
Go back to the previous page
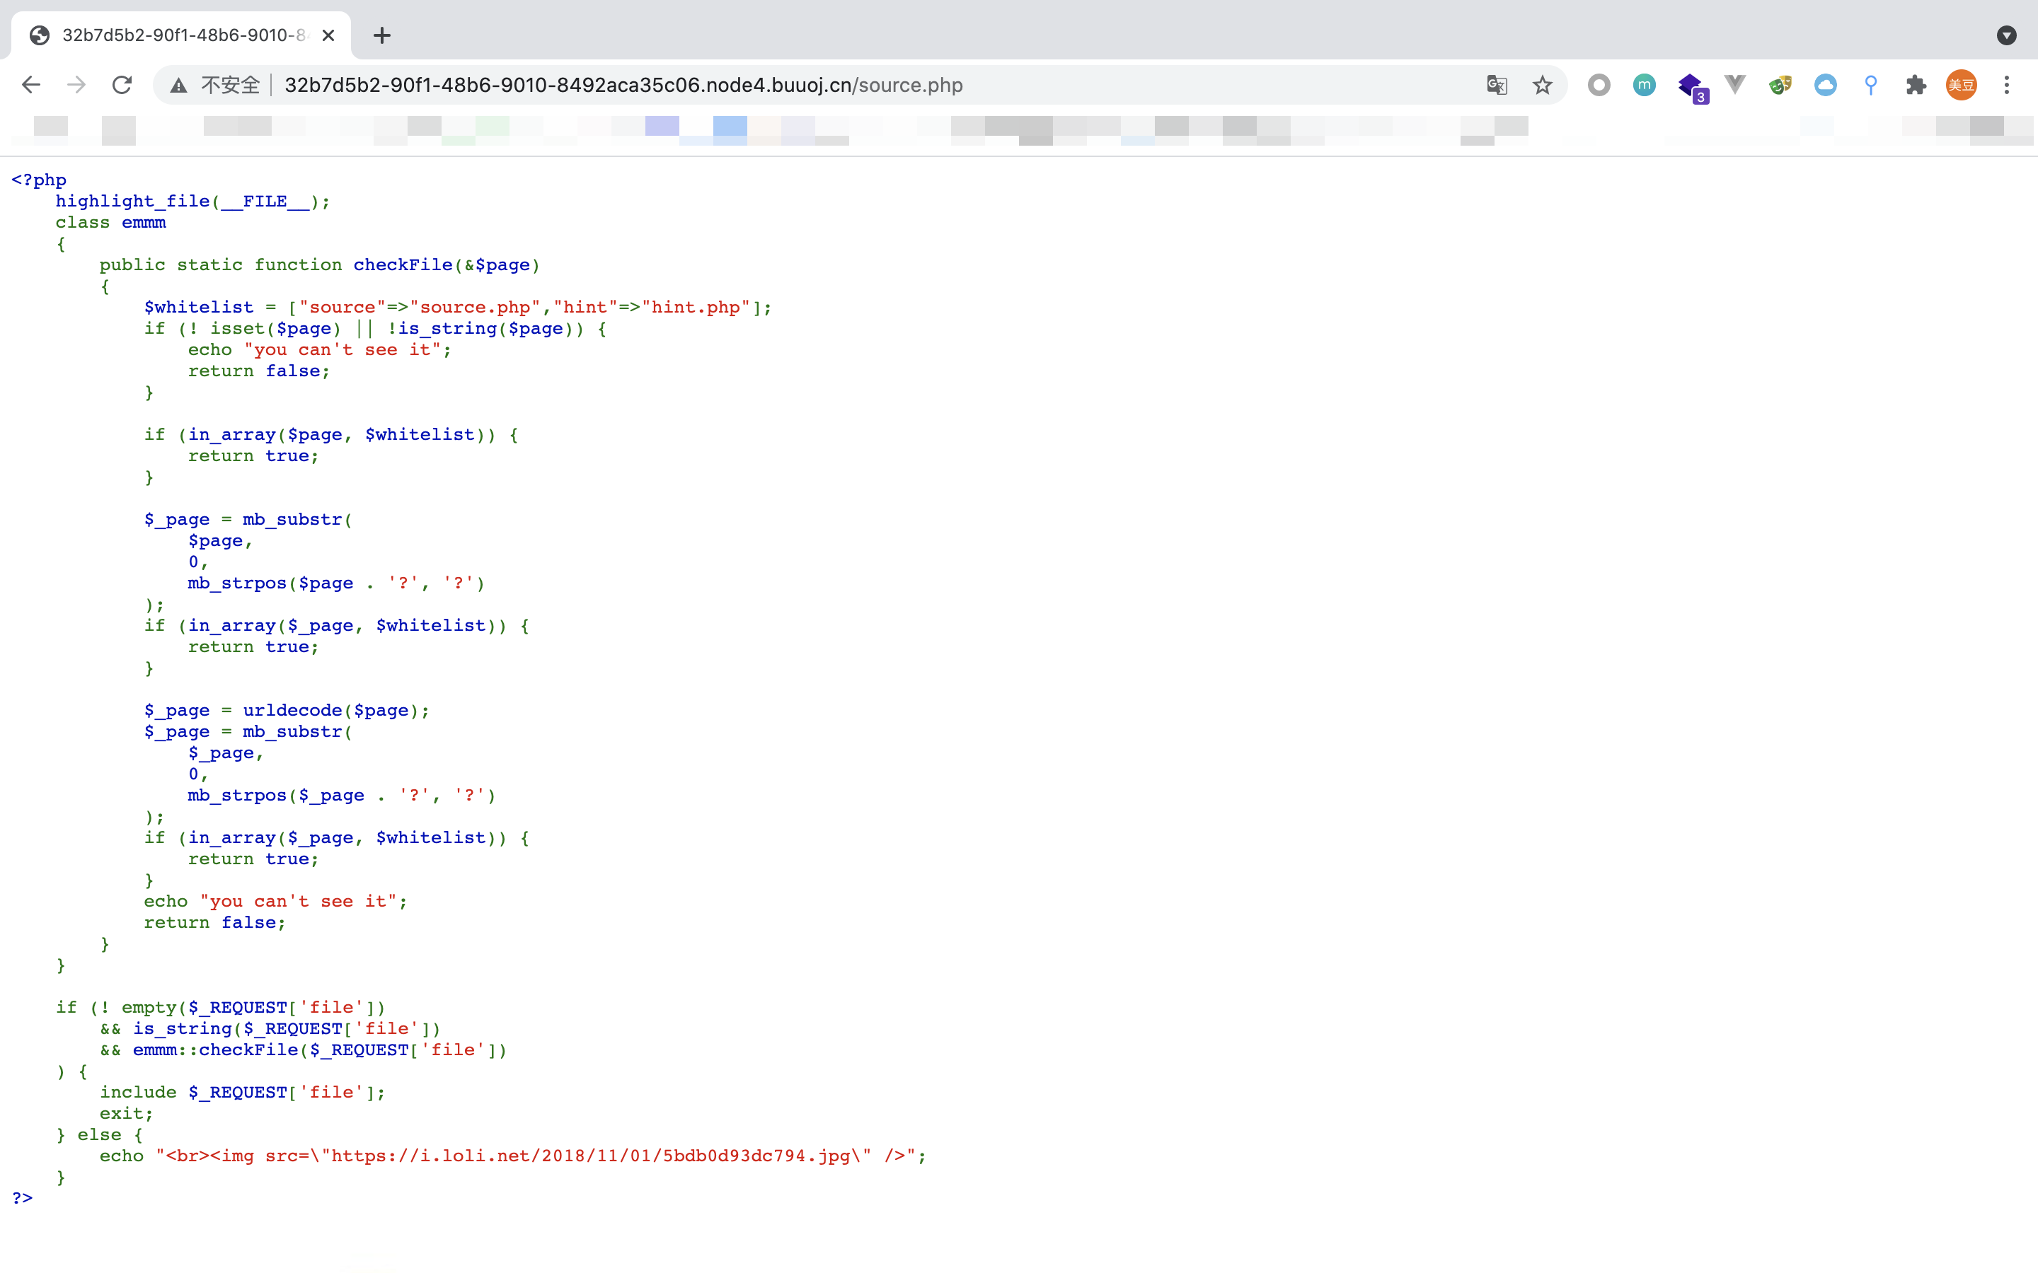31,85
